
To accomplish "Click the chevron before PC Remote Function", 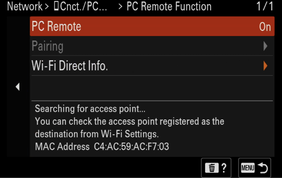I will [x=121, y=7].
